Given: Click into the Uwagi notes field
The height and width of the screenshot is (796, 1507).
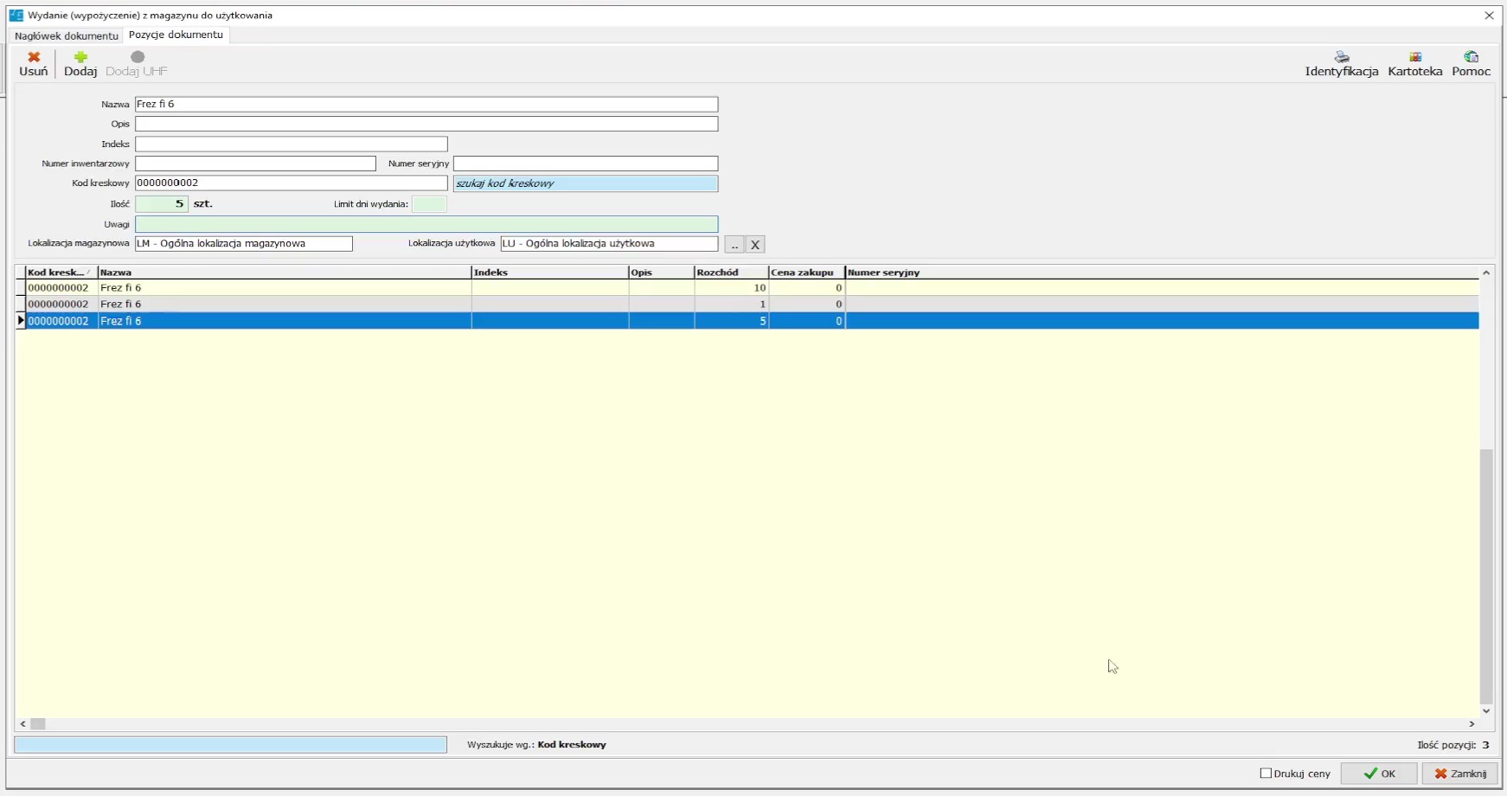Looking at the screenshot, I should (426, 224).
